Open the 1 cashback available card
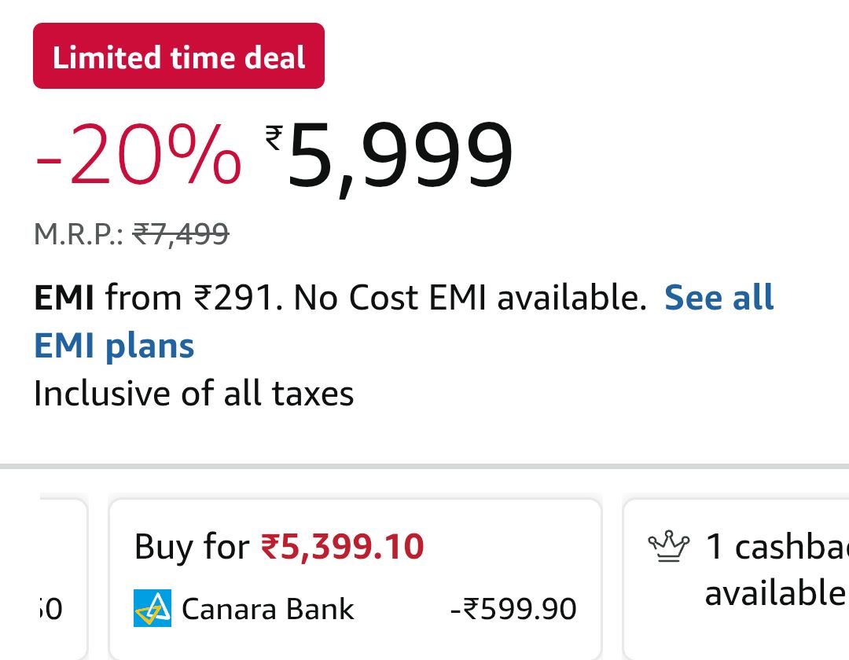This screenshot has width=849, height=660. 739,577
